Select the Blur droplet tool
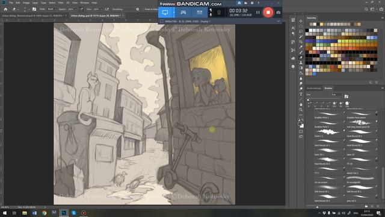Screen dimensions: 385x217 301,78
